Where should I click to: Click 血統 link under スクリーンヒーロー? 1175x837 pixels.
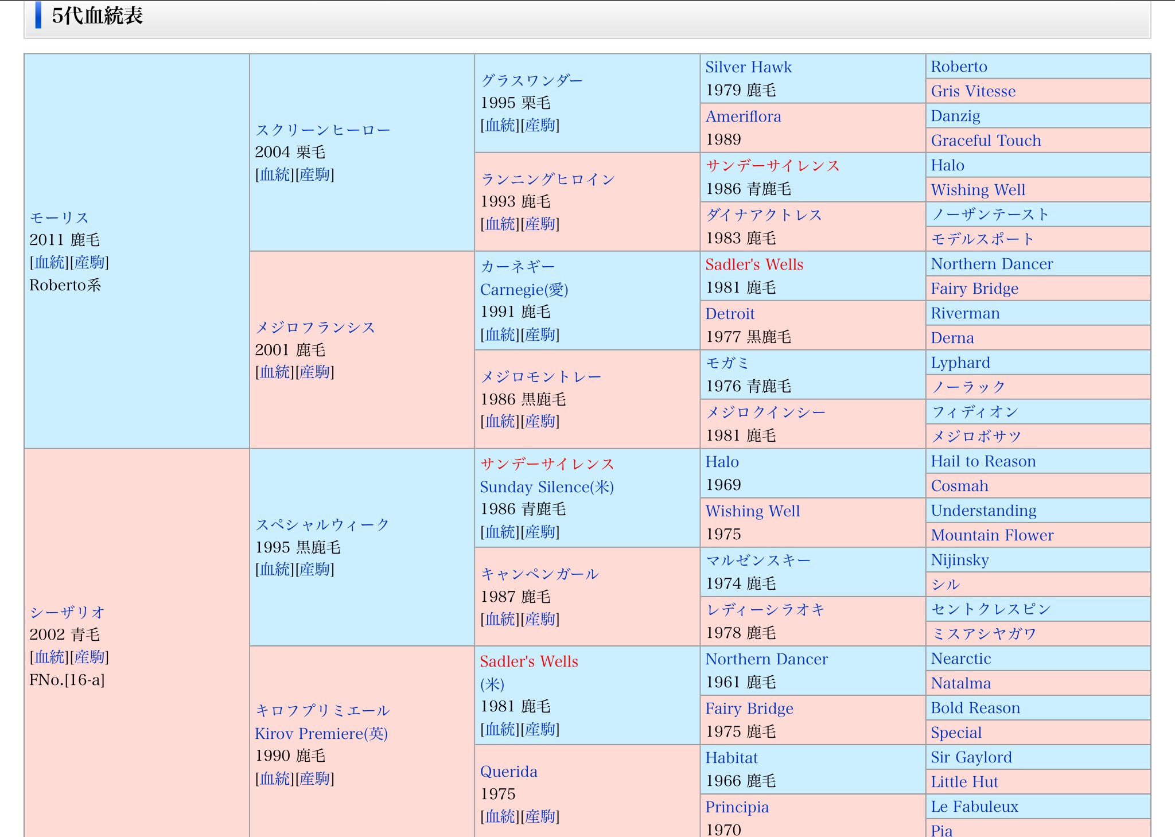point(275,175)
